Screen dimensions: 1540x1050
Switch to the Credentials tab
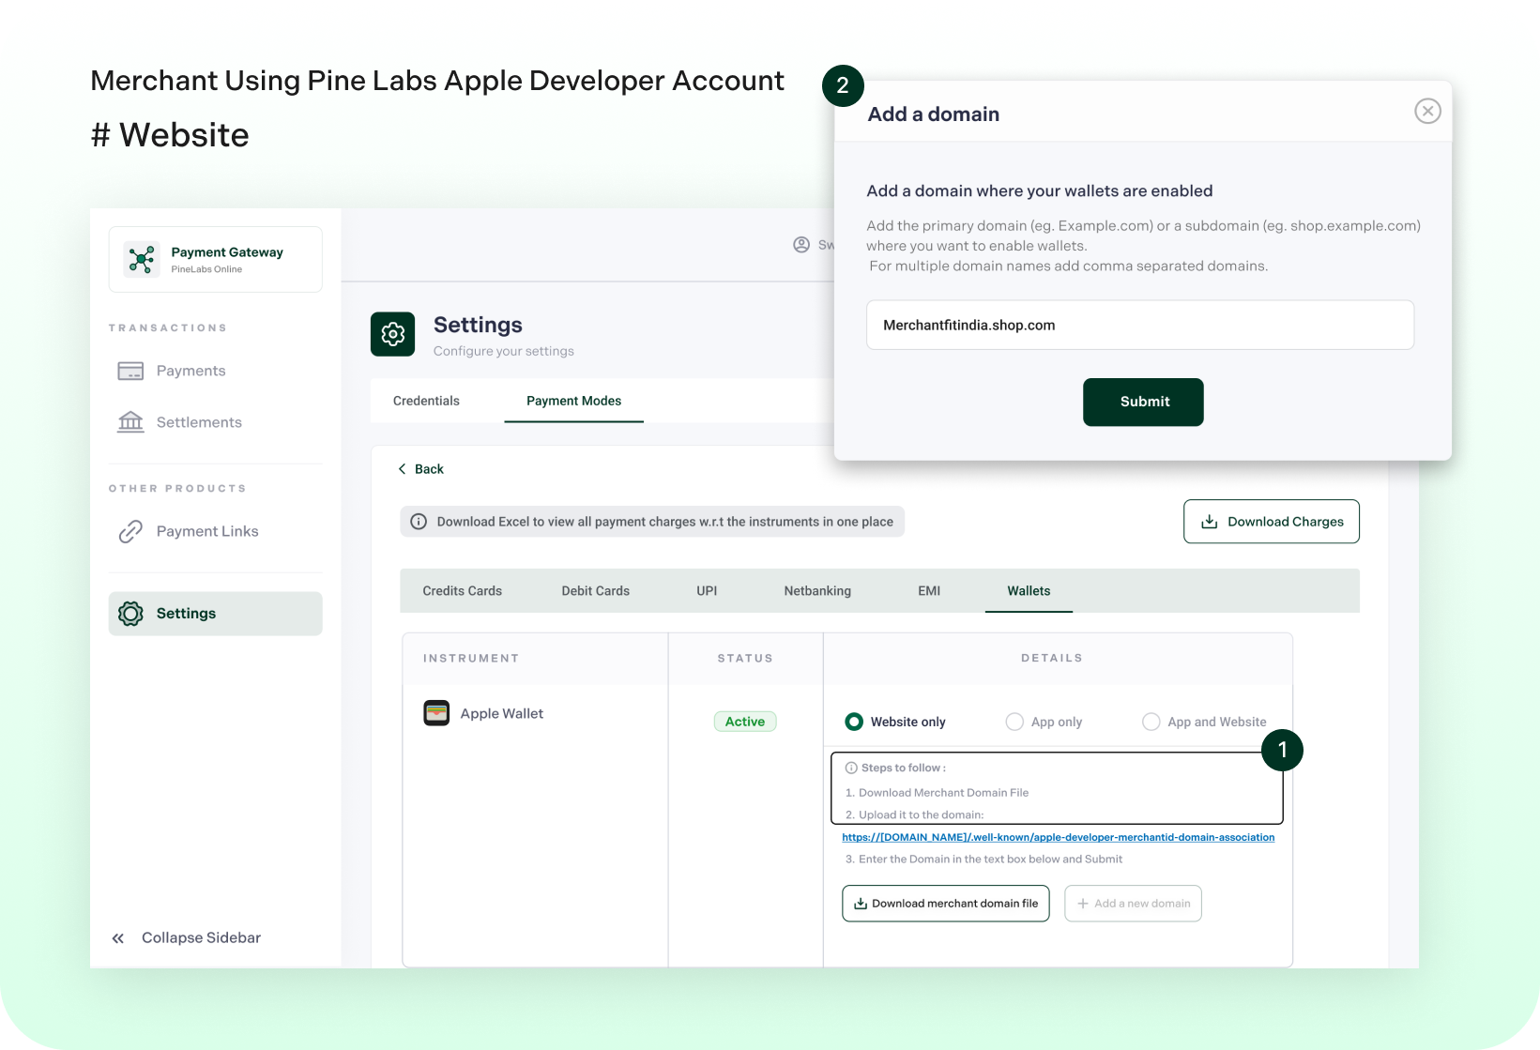click(x=426, y=401)
